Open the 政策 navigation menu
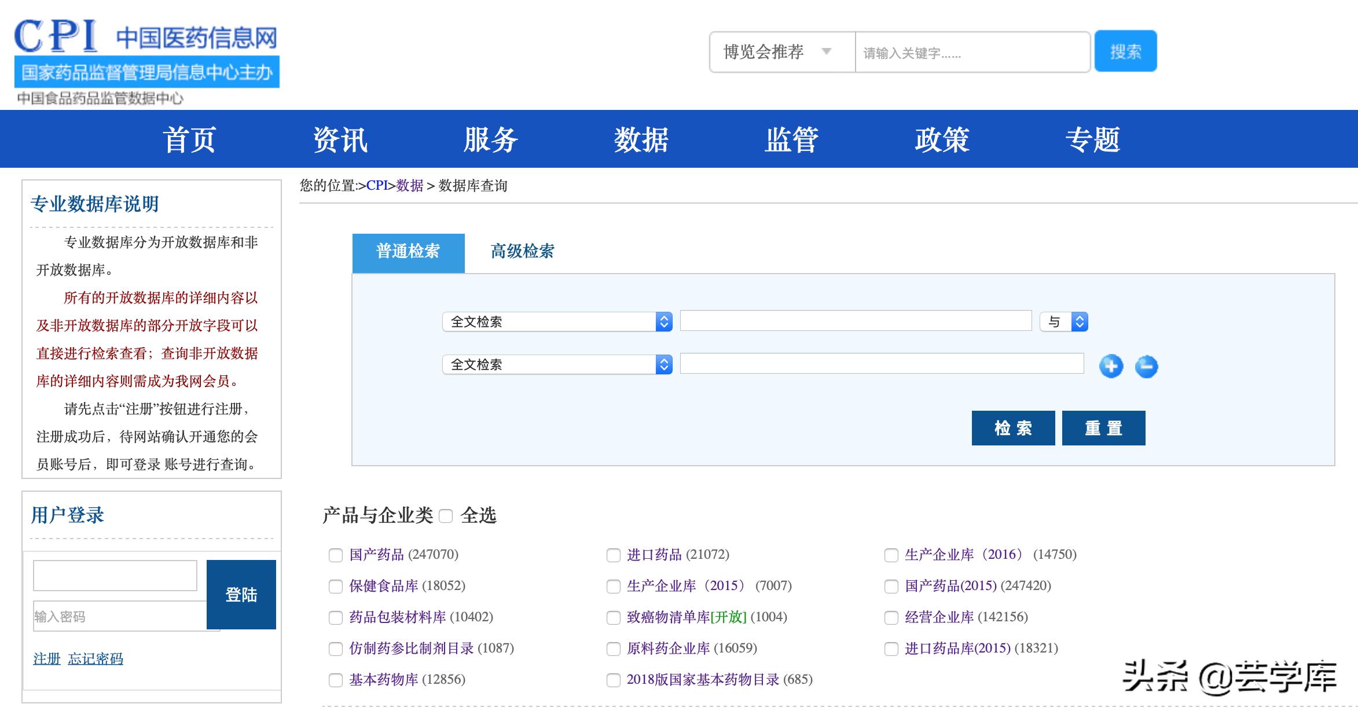The height and width of the screenshot is (715, 1358). coord(942,139)
